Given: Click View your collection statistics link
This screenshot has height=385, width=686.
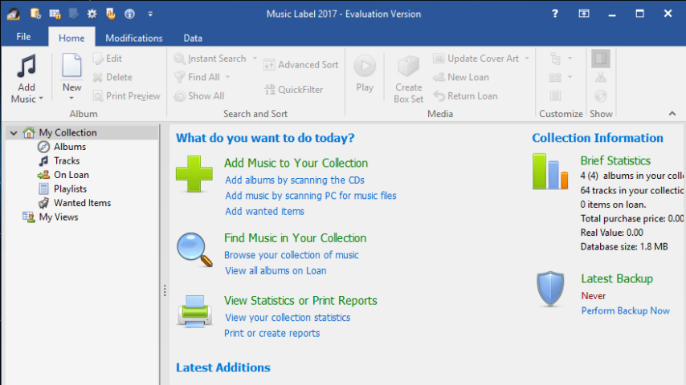Looking at the screenshot, I should (288, 318).
